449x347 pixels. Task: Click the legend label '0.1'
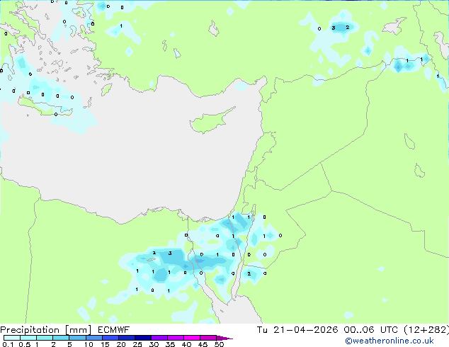pos(8,344)
